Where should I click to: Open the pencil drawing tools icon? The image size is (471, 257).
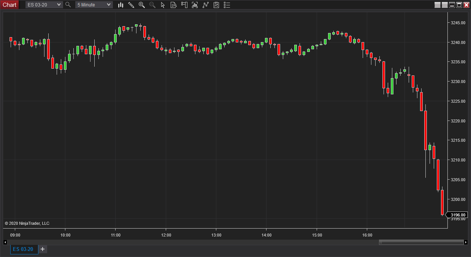click(x=131, y=5)
